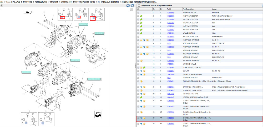The width and height of the screenshot is (263, 127).
Task: Select row circle for part 87635382
Action: click(x=138, y=118)
